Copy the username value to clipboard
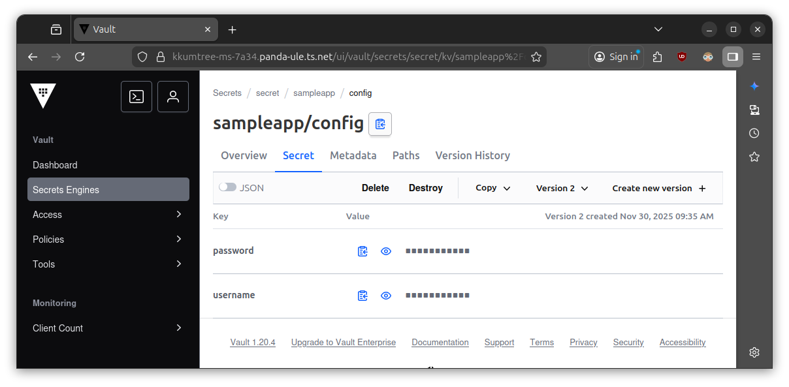Viewport: 789px width, 387px height. click(362, 296)
